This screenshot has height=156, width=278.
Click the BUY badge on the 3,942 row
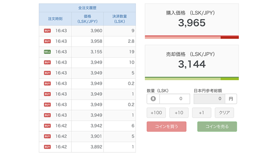47,126
